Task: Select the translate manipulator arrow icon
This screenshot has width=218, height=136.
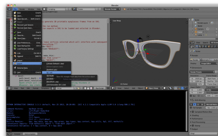Action: click(182, 88)
